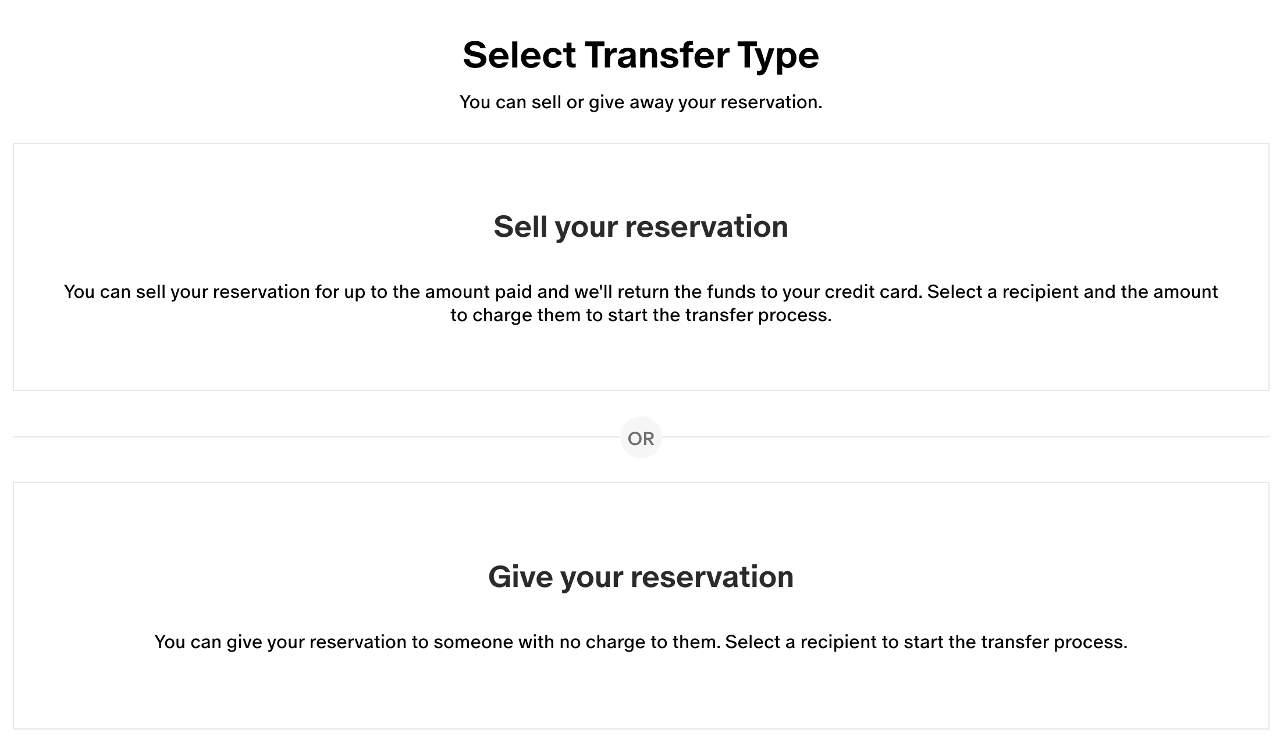Click the divider line right of OR
The image size is (1280, 740).
tap(966, 437)
